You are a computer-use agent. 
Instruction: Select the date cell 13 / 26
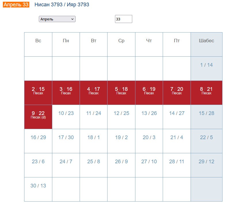click(149, 113)
